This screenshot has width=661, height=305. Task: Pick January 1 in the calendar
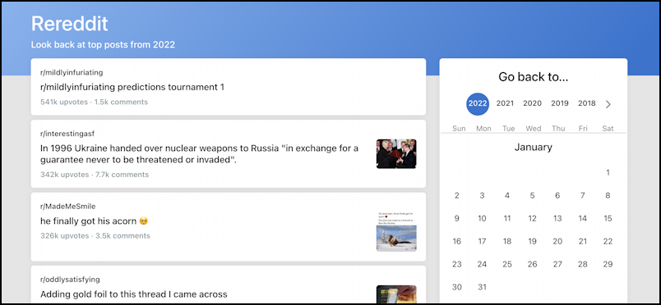point(608,172)
